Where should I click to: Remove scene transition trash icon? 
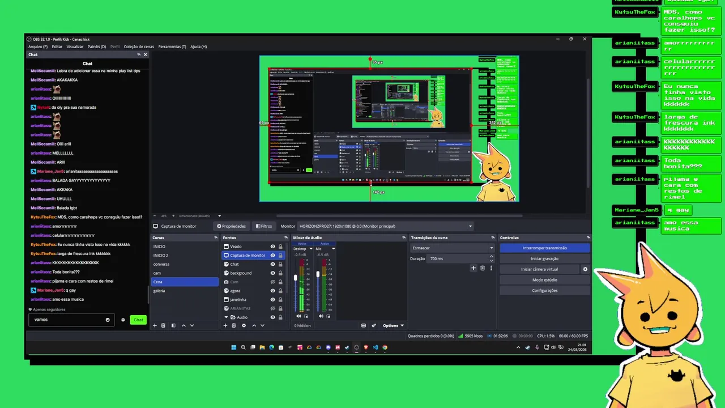point(483,268)
